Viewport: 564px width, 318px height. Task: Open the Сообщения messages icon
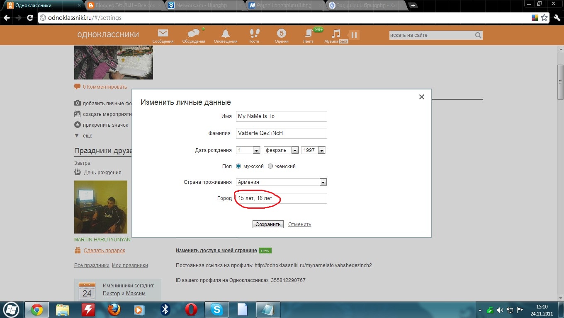coord(163,36)
